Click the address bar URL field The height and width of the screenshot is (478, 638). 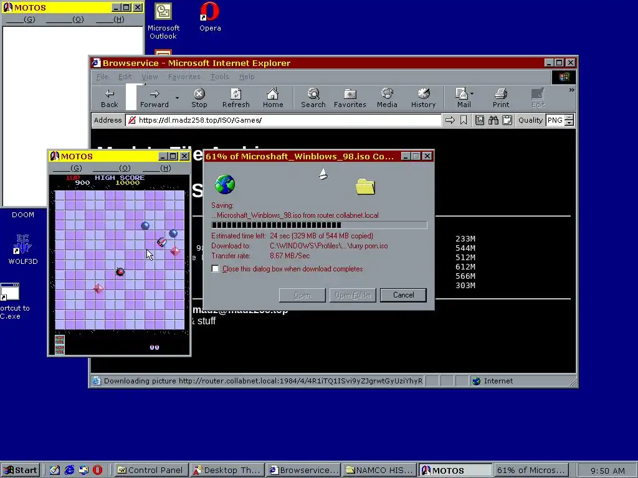pyautogui.click(x=283, y=120)
